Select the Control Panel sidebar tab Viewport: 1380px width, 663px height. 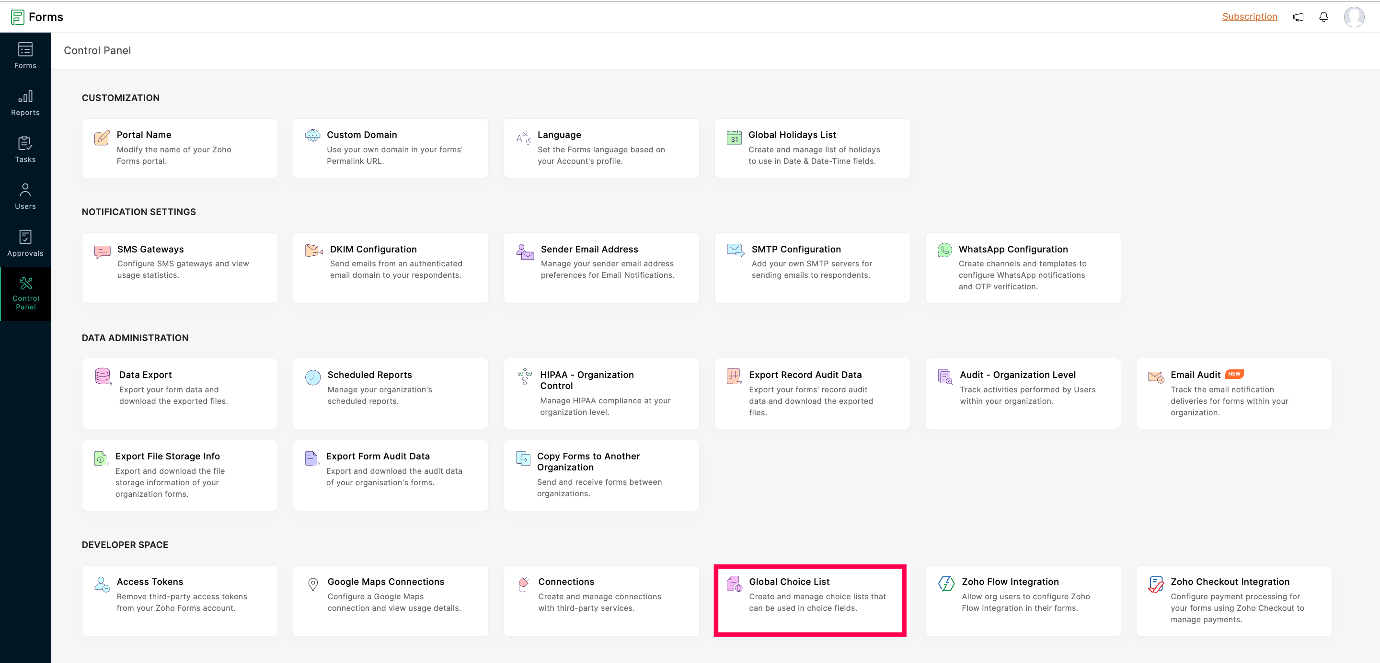tap(25, 294)
